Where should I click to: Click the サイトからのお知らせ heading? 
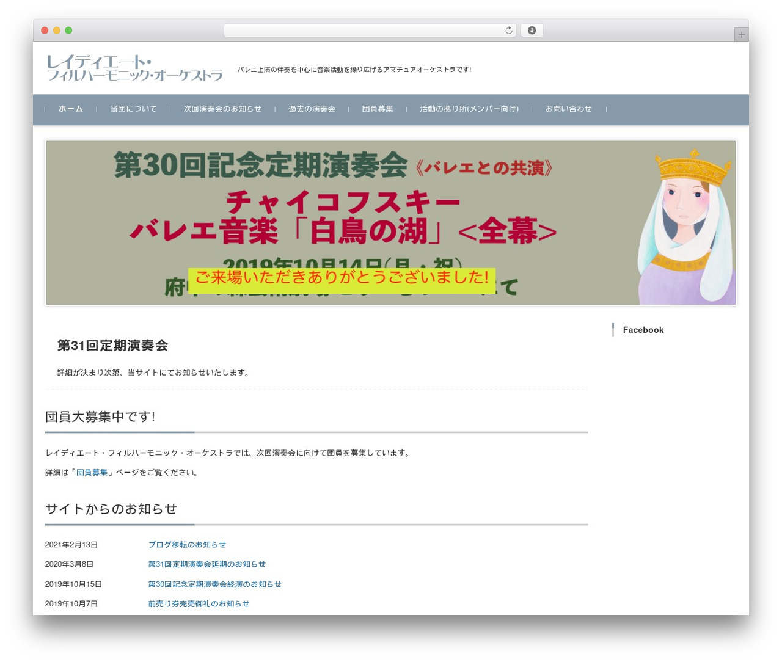point(111,509)
